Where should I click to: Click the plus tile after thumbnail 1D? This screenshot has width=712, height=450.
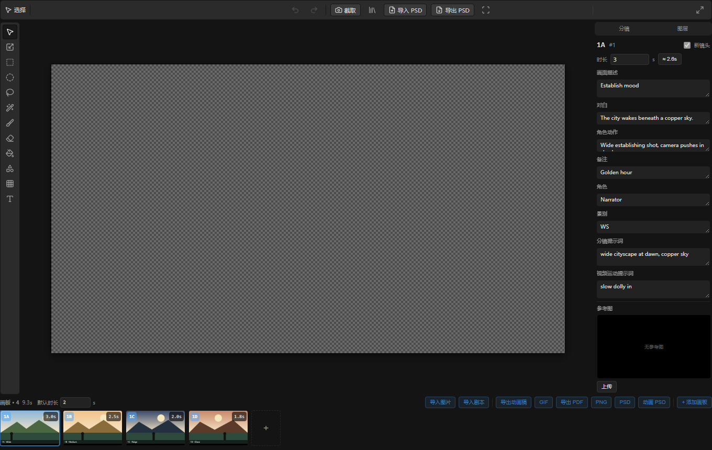pyautogui.click(x=266, y=428)
